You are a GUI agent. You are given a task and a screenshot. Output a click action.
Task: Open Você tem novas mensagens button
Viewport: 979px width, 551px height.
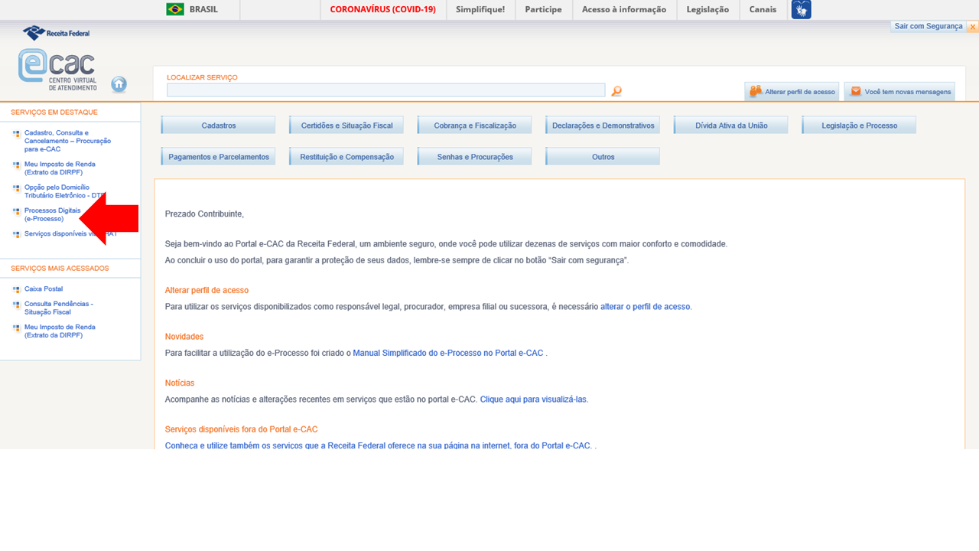click(x=899, y=91)
